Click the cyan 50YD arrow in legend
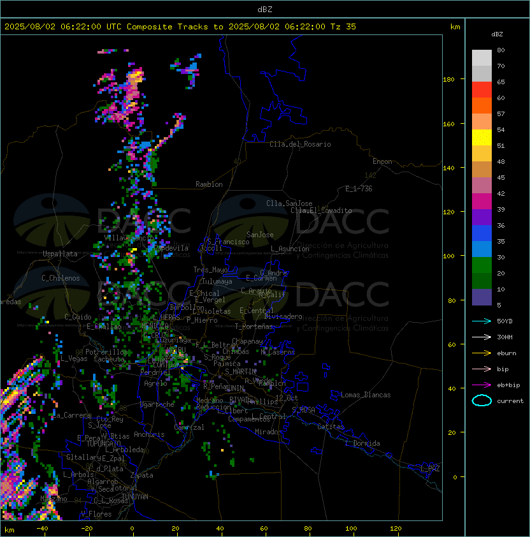 482,321
